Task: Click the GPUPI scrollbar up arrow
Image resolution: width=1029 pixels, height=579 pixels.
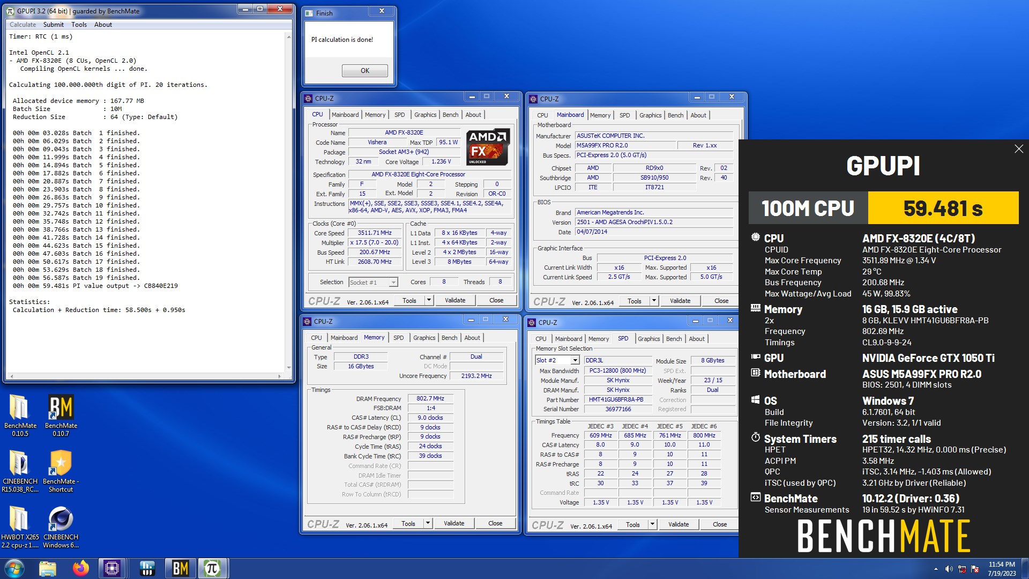Action: 289,37
